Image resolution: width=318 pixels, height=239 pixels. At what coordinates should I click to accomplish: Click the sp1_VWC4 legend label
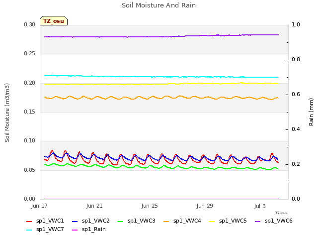(187, 221)
